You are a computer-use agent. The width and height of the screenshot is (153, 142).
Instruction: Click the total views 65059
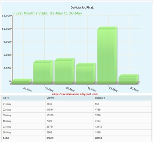(50, 138)
